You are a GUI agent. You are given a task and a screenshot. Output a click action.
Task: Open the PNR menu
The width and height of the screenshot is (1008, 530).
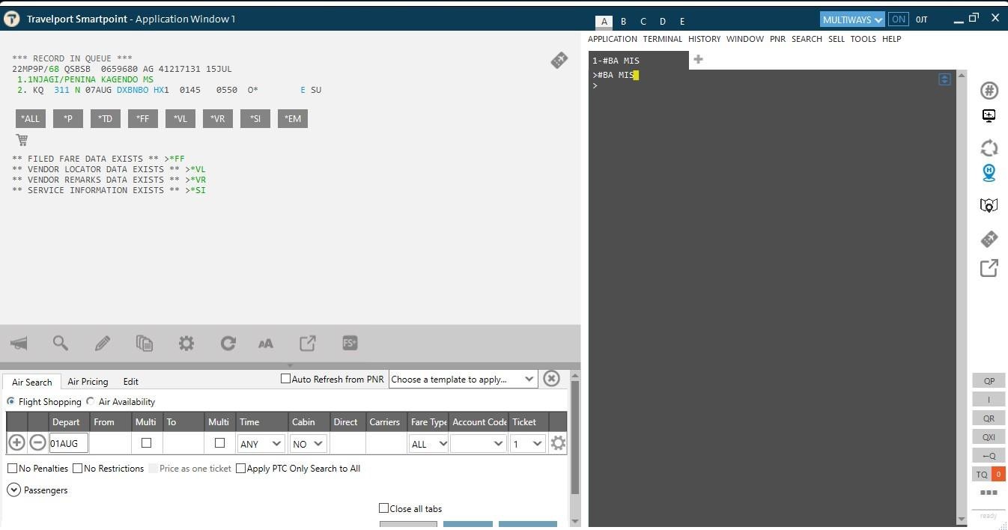click(x=778, y=39)
